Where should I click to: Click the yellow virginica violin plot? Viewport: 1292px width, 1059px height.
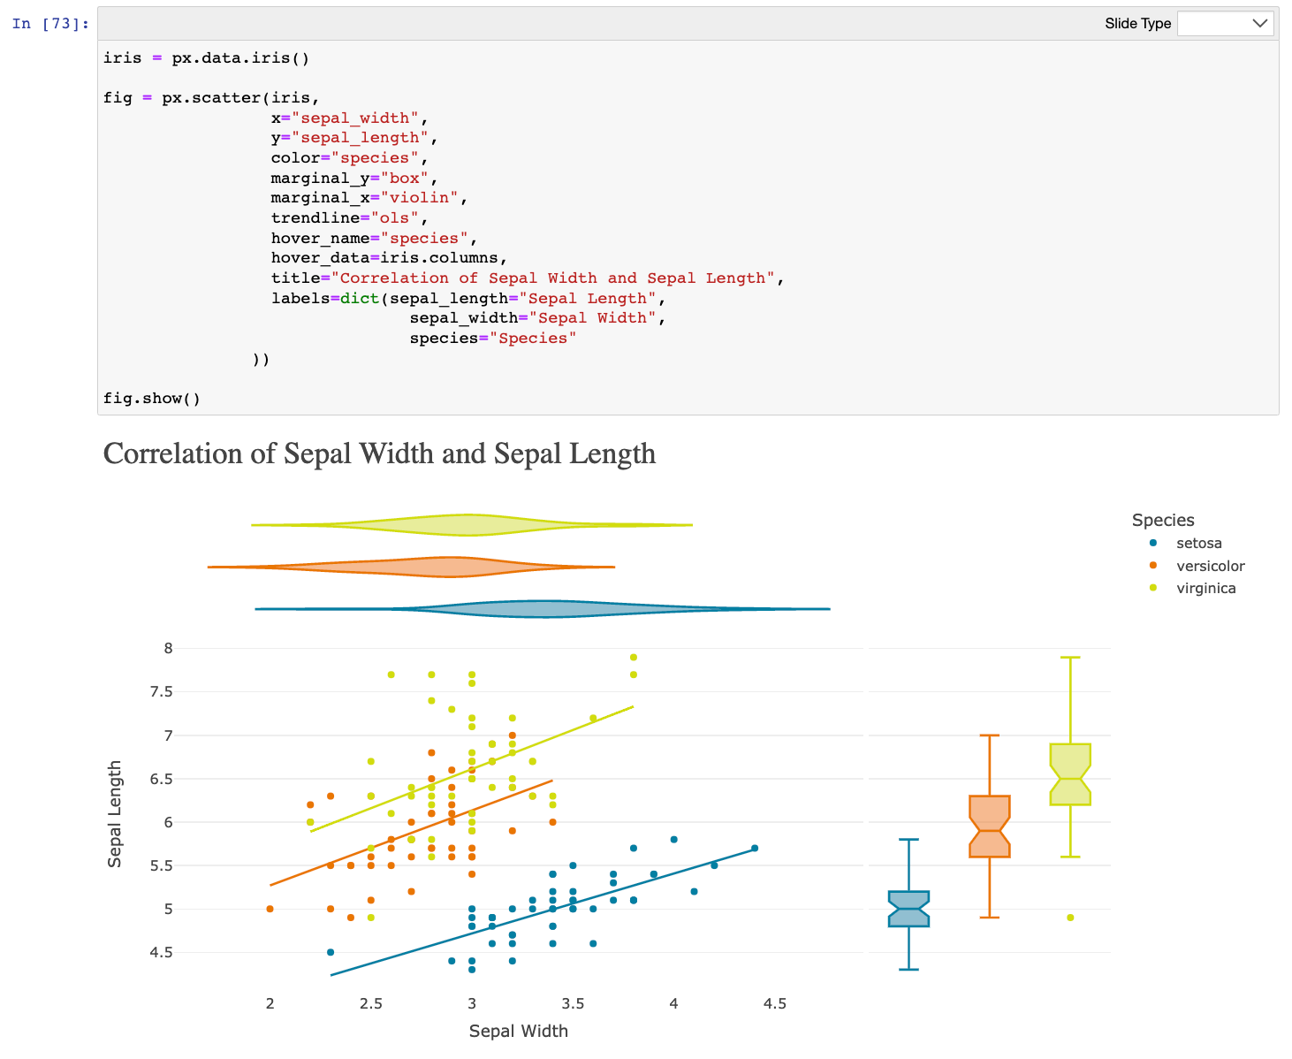click(468, 525)
